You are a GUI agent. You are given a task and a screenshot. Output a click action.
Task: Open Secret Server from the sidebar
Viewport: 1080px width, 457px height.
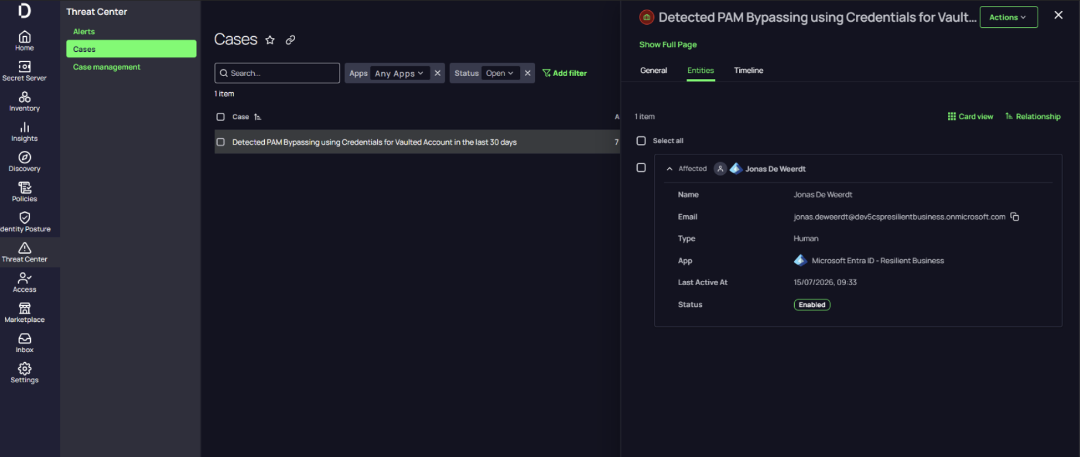click(24, 71)
